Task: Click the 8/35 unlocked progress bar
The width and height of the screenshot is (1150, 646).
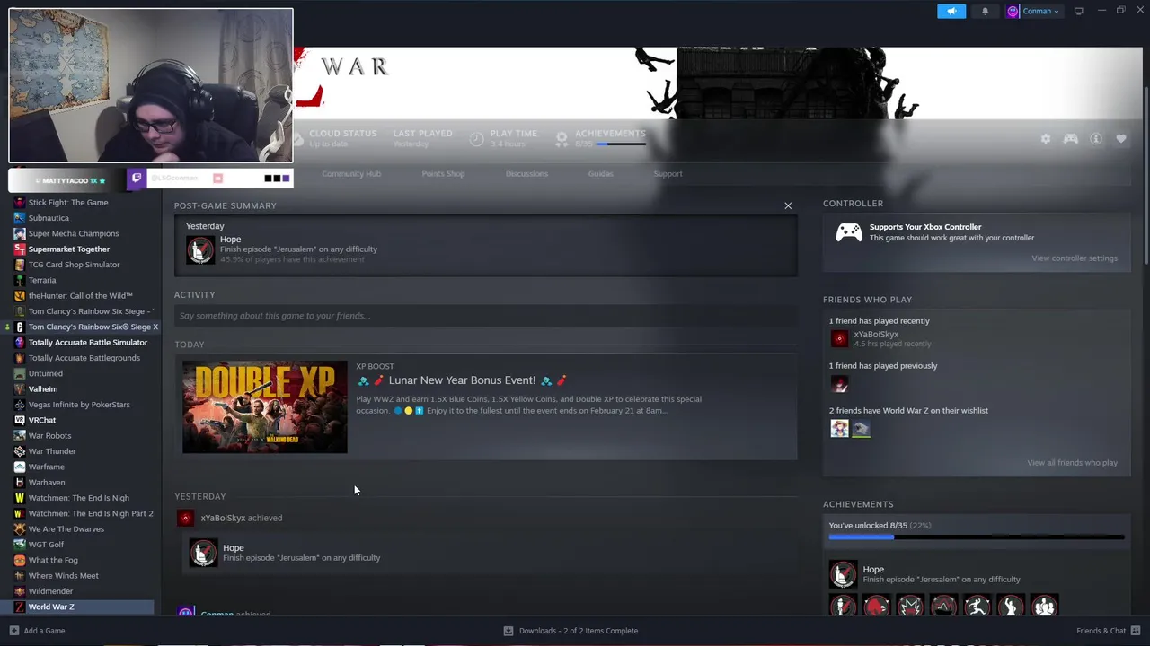Action: tap(977, 537)
